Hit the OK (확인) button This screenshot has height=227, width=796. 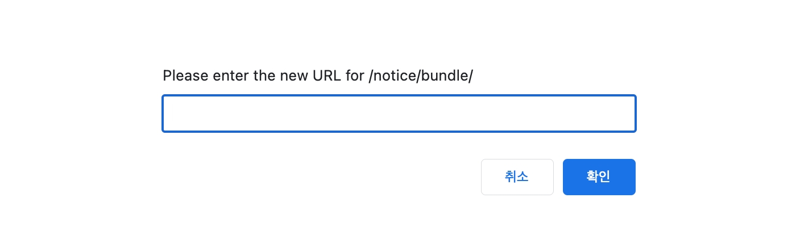click(x=599, y=177)
